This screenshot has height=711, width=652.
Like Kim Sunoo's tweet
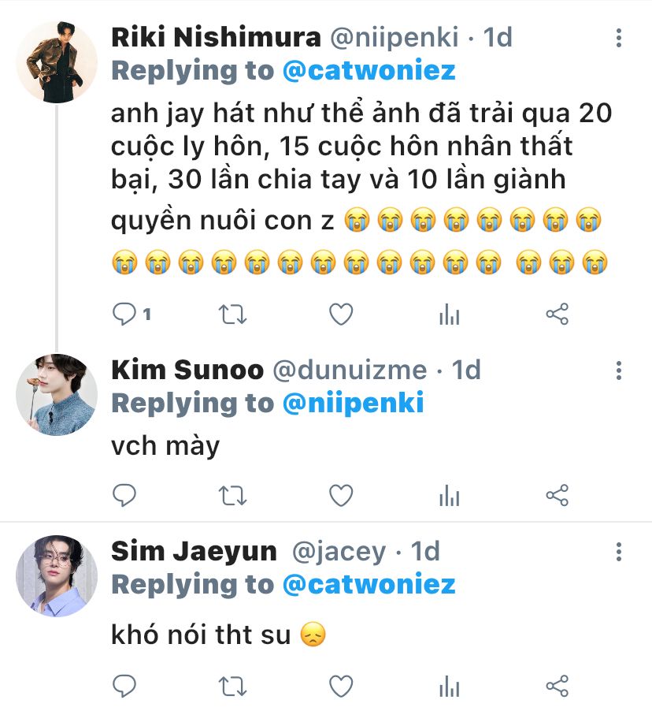click(x=340, y=496)
